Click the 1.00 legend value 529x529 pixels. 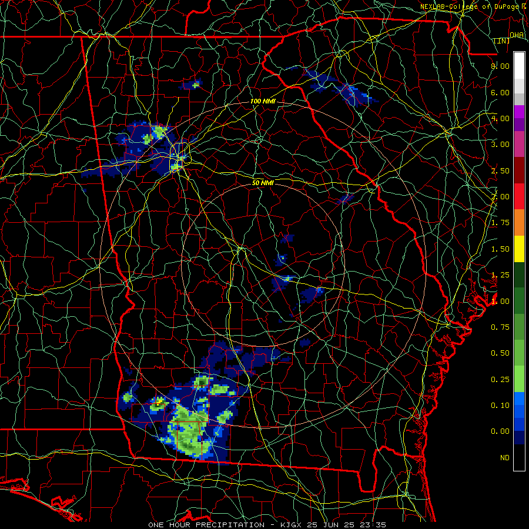click(500, 302)
